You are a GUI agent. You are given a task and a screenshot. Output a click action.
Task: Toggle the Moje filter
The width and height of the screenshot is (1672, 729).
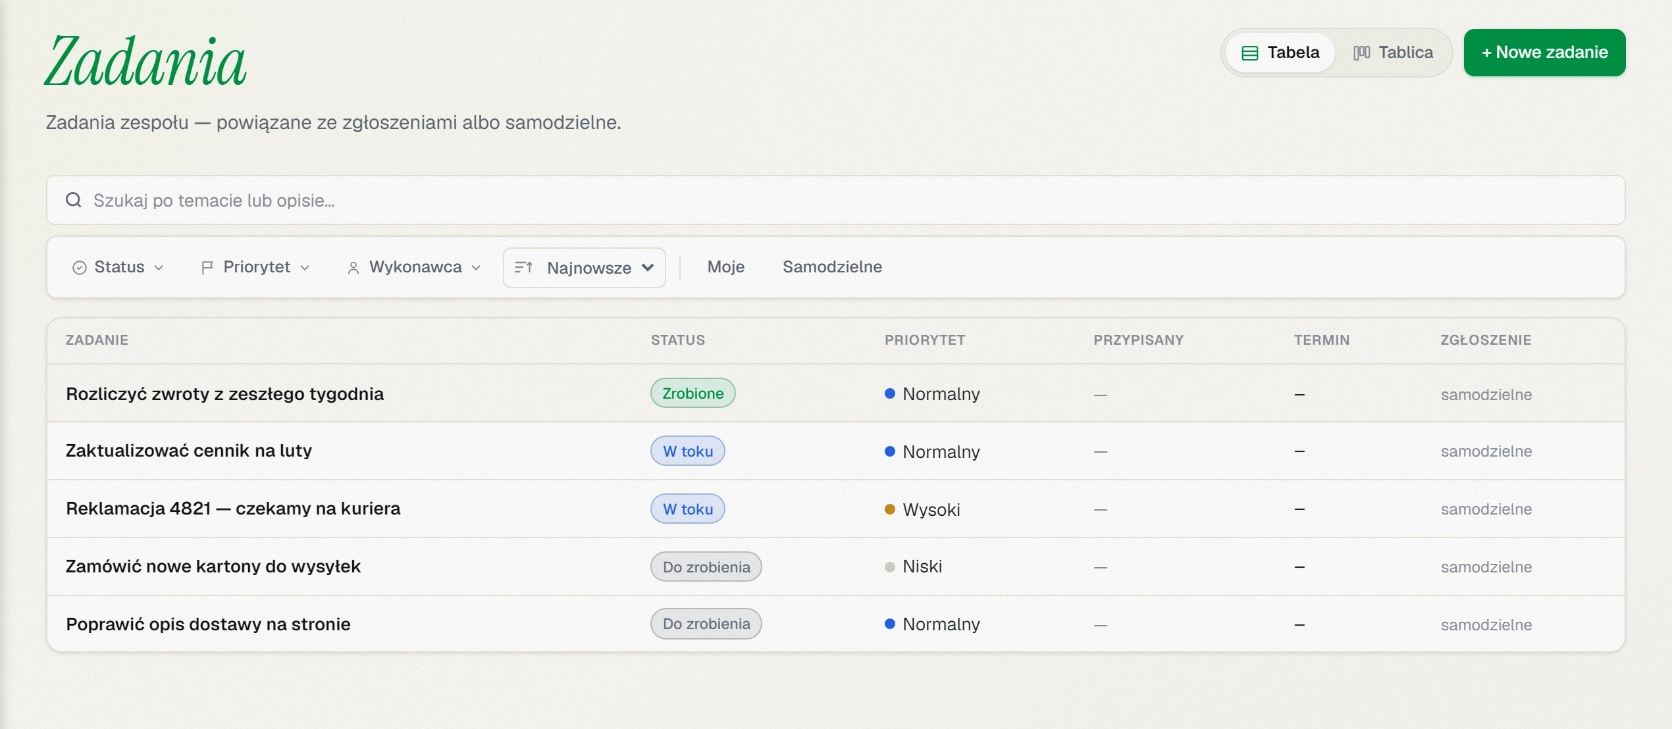pos(725,267)
